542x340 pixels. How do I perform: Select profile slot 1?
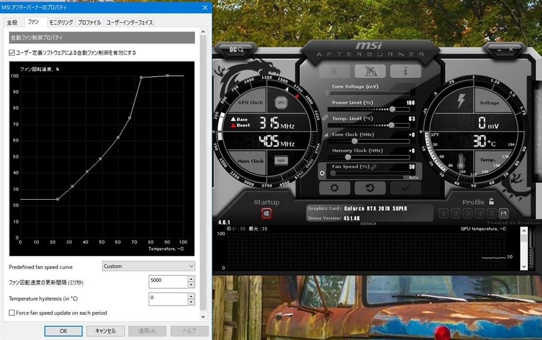[x=444, y=213]
